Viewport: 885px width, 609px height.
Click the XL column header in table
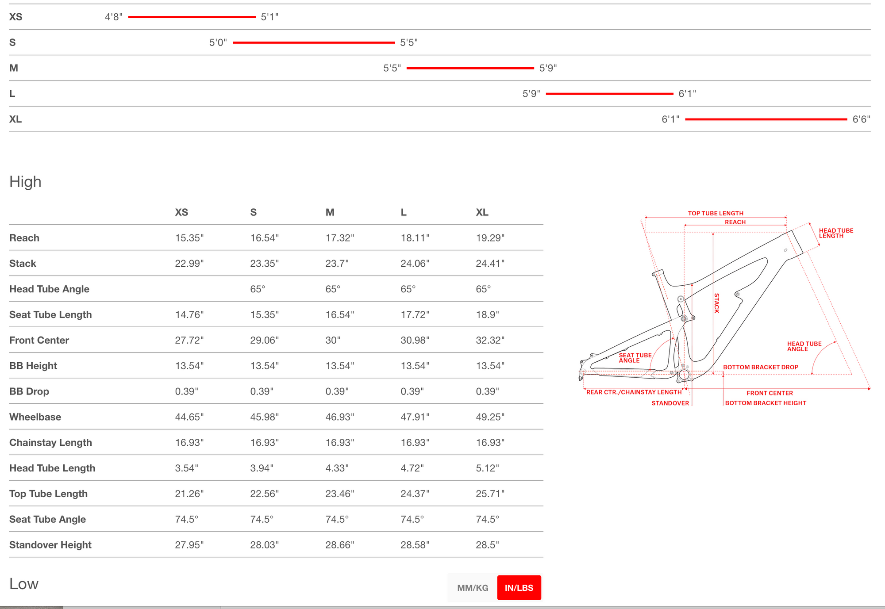pyautogui.click(x=482, y=212)
